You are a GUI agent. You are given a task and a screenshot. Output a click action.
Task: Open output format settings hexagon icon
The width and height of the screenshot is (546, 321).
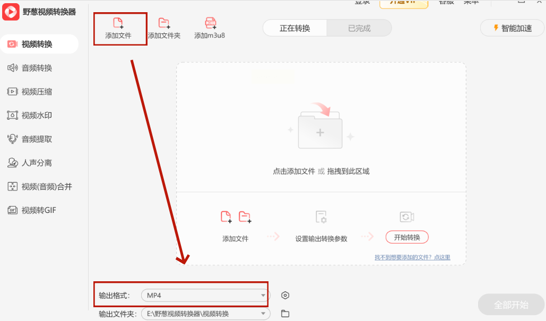click(x=285, y=295)
